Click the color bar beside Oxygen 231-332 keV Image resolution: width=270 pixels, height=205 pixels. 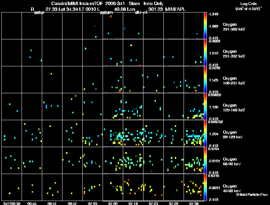tap(205, 53)
